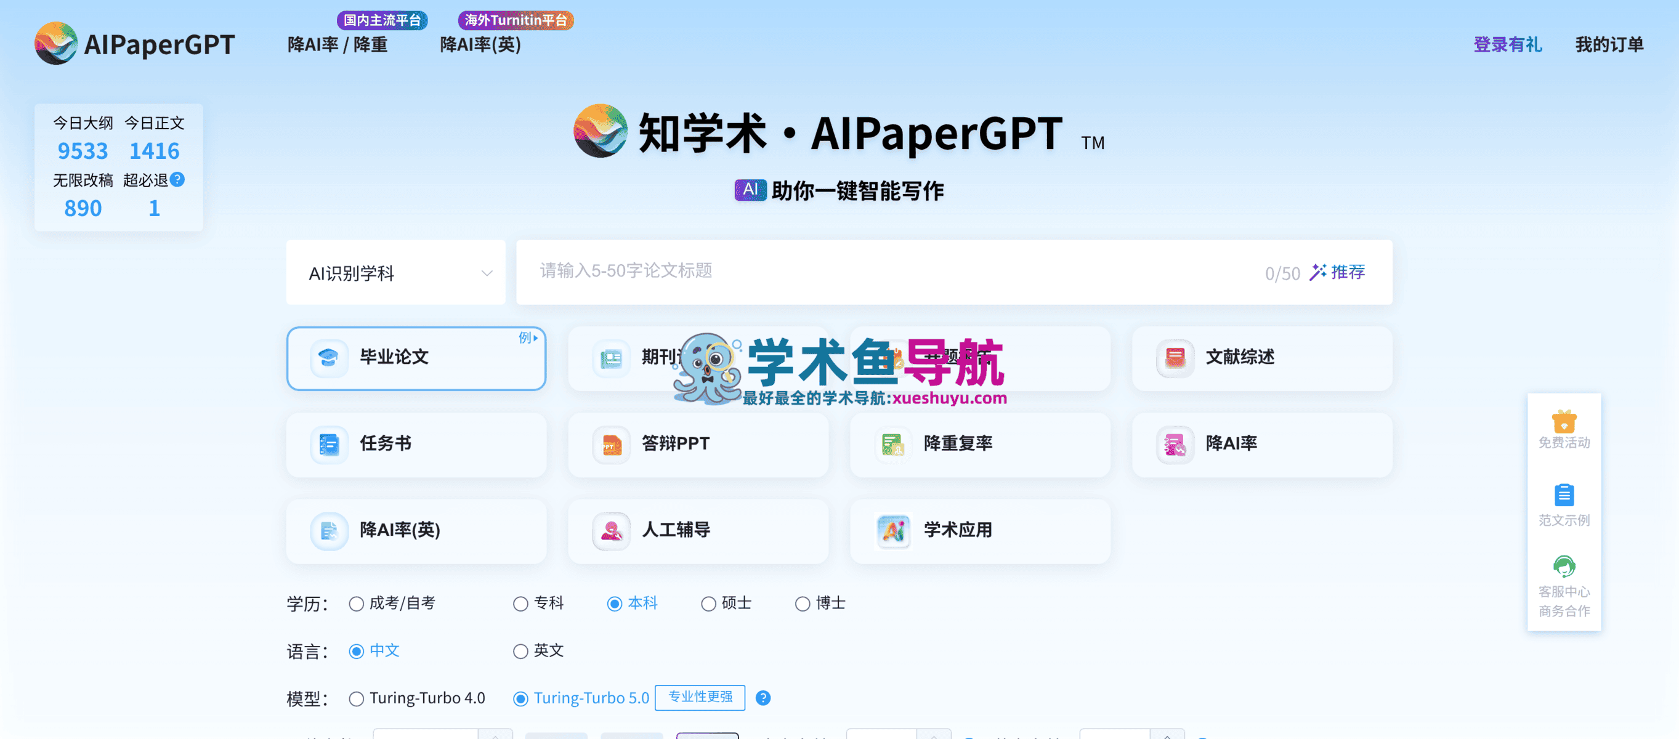Click the 降AI率 pink icon
Screen dimensions: 1679x739
point(1175,445)
